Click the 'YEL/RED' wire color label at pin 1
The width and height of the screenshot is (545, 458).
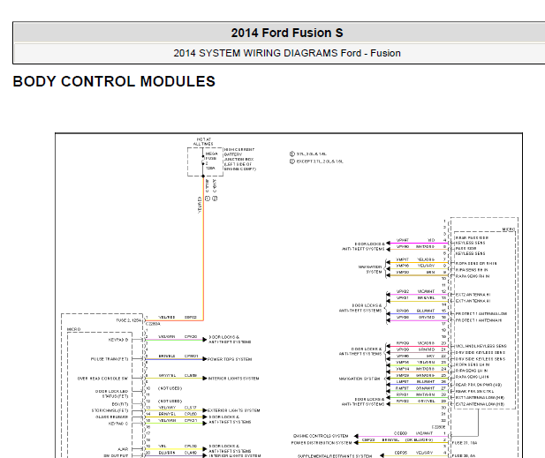(167, 318)
